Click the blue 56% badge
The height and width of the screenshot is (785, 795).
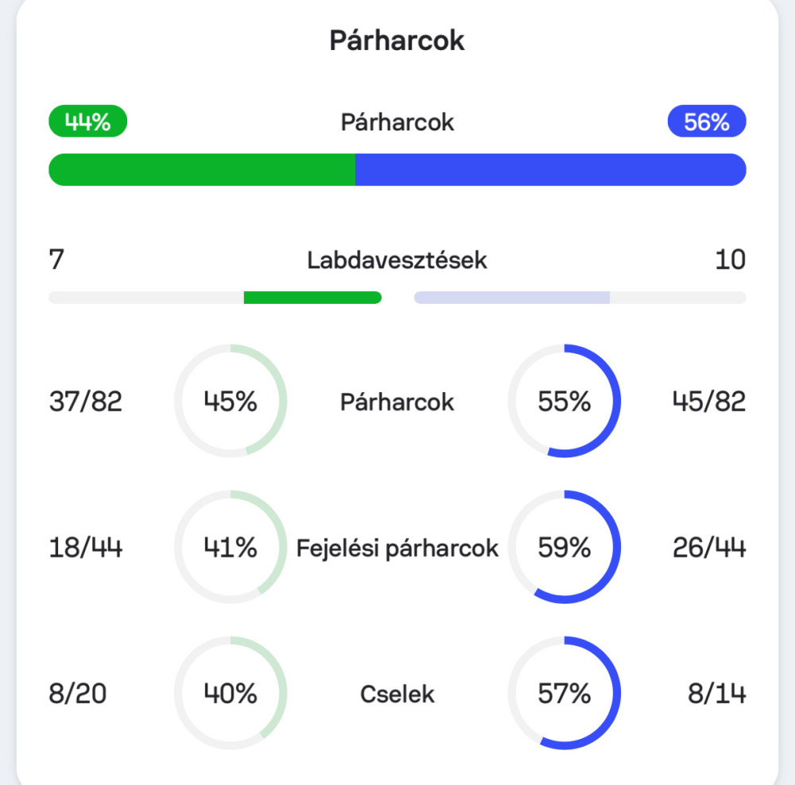point(707,121)
